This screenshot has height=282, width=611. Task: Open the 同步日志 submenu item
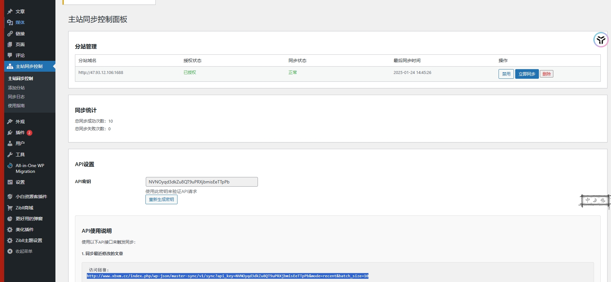click(16, 97)
